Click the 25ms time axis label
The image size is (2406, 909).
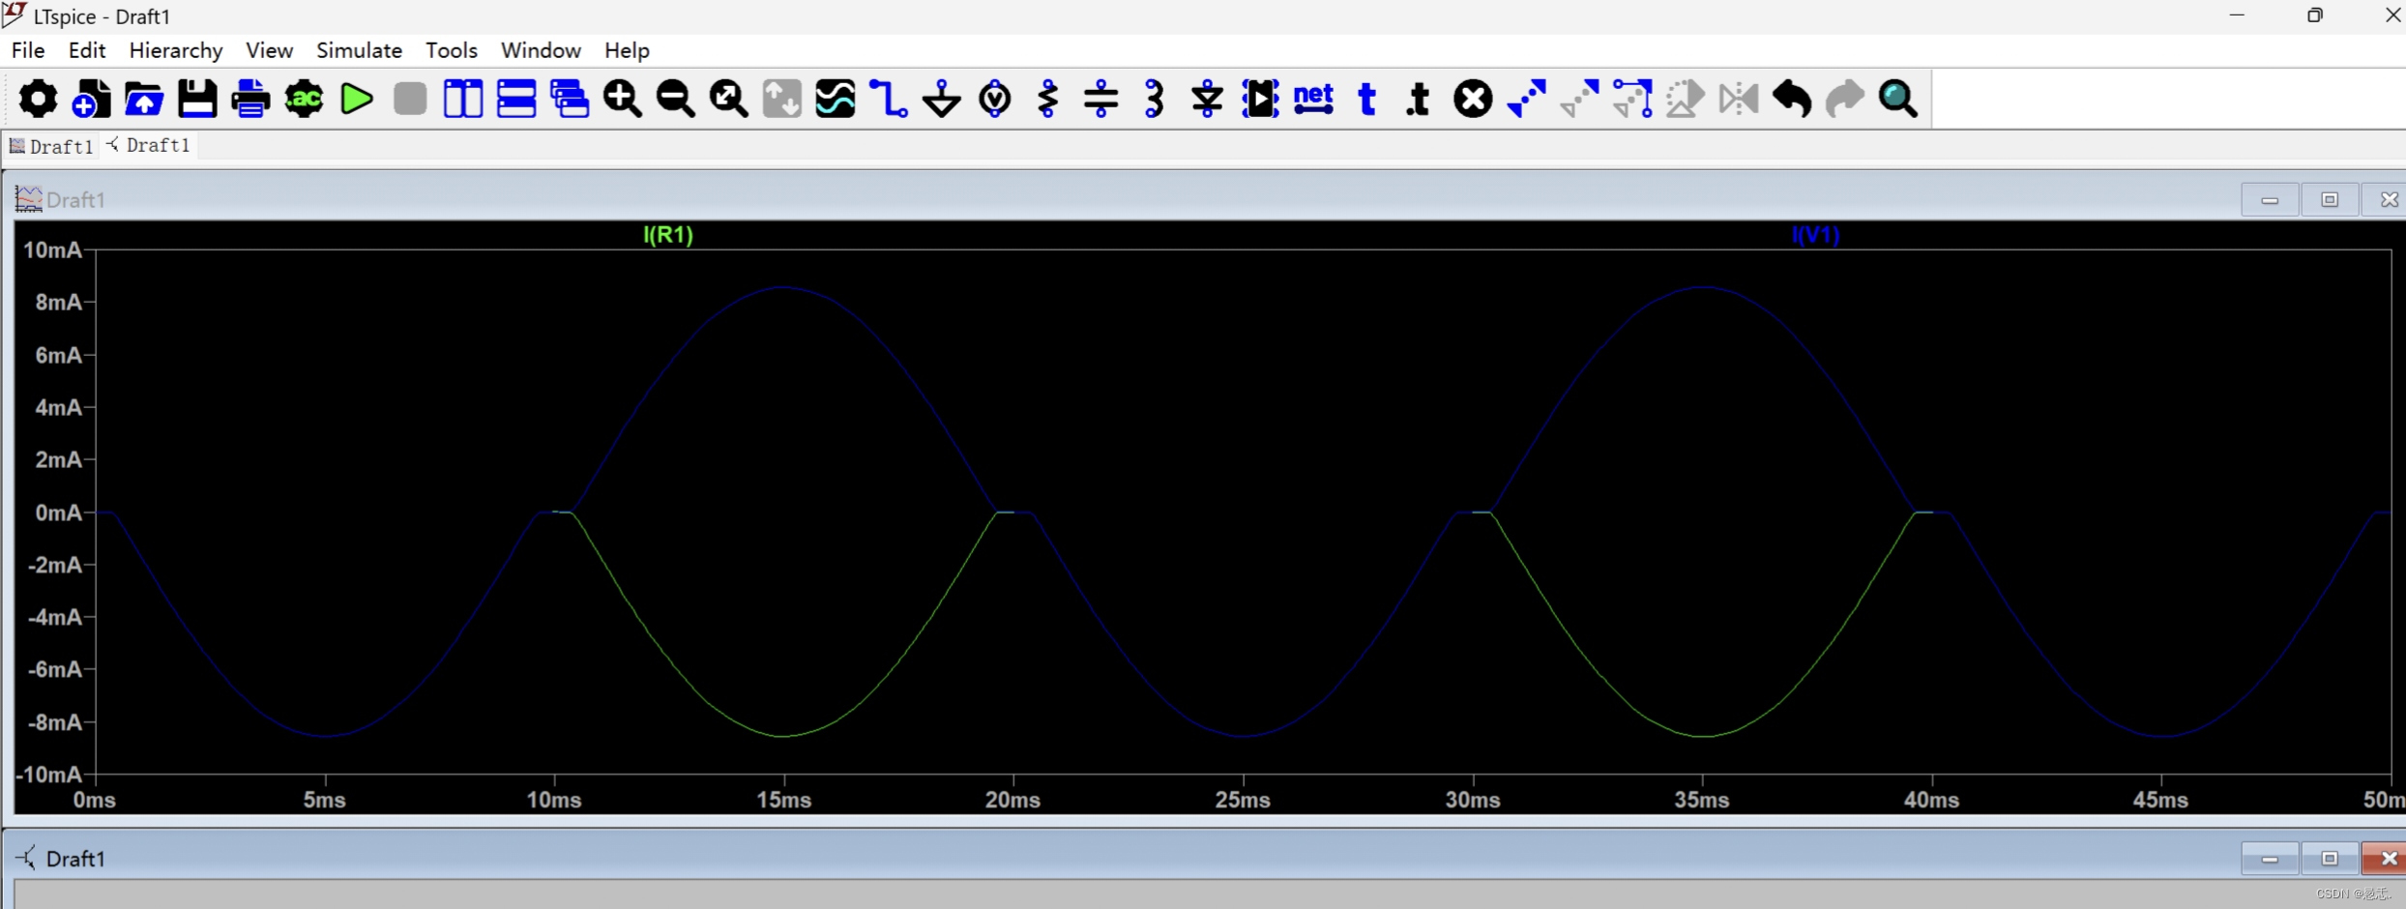point(1243,800)
